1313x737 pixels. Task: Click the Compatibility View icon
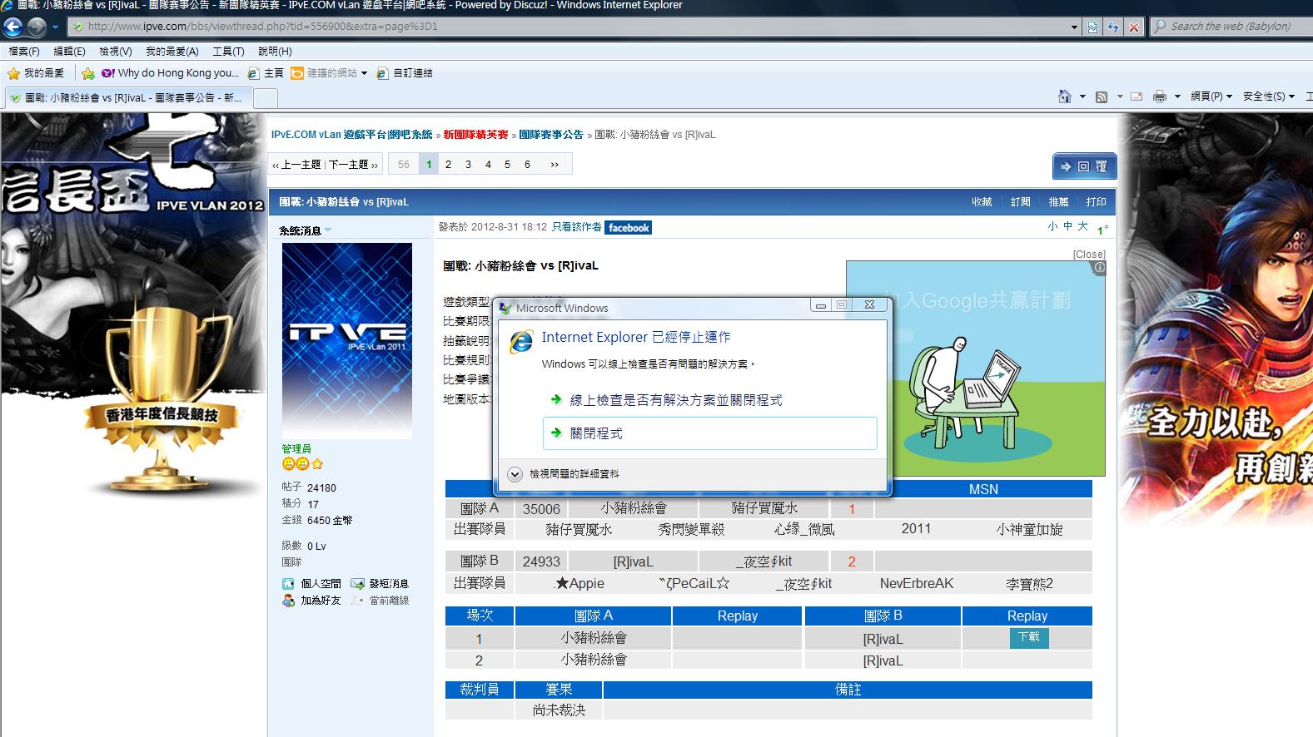point(1092,27)
